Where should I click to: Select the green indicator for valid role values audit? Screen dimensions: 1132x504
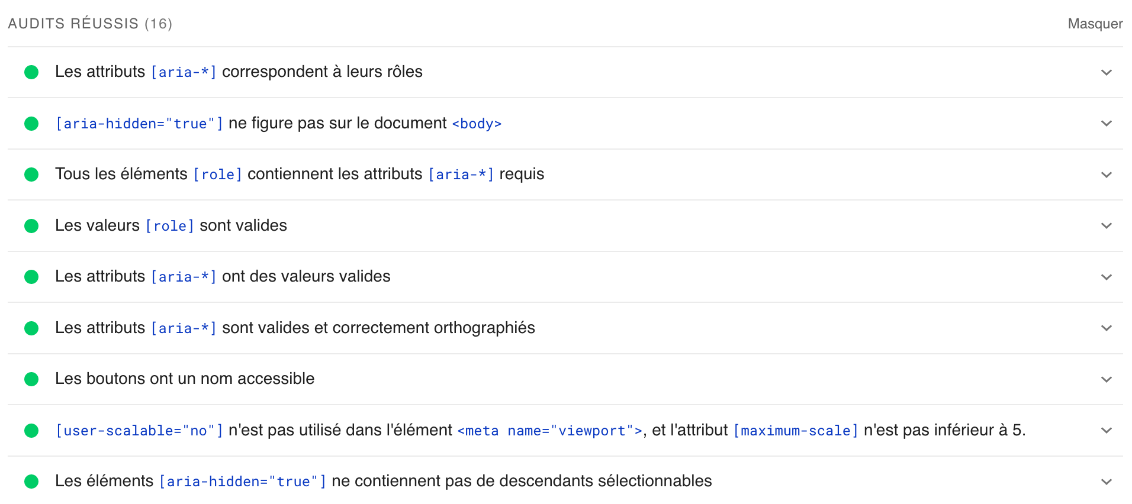[32, 225]
